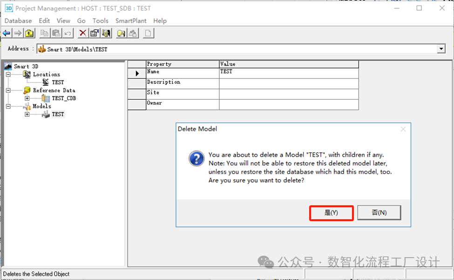Click the grayed plant model toolbar icon
Viewport: 454px width, 280px height.
click(x=133, y=33)
